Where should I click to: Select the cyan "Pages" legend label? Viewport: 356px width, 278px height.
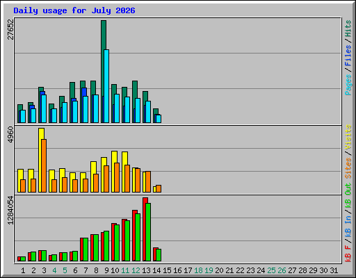(348, 85)
